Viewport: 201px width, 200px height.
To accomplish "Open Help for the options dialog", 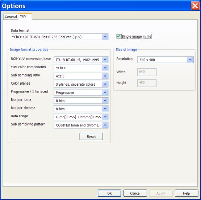I will (187, 193).
